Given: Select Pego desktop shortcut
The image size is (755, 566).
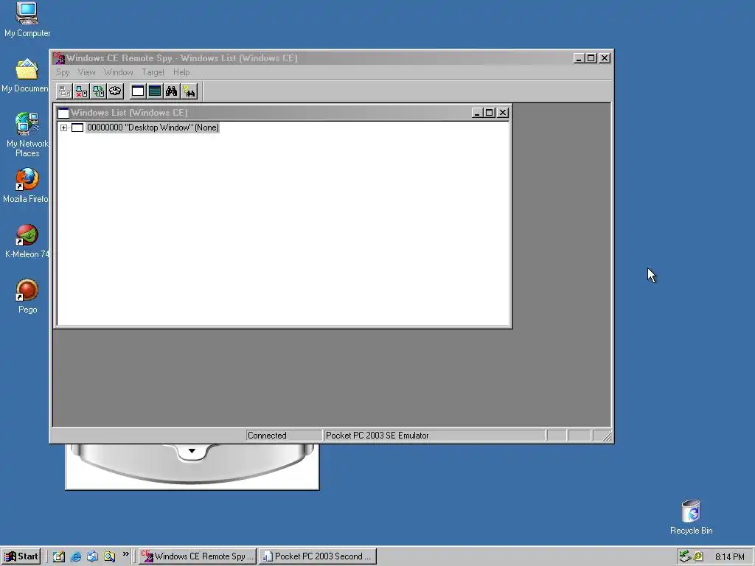Looking at the screenshot, I should (27, 296).
